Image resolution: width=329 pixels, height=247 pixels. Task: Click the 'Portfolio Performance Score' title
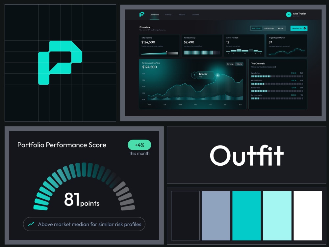62,145
